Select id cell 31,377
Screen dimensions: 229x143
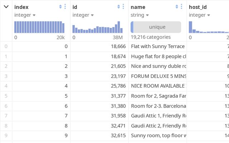[99, 96]
